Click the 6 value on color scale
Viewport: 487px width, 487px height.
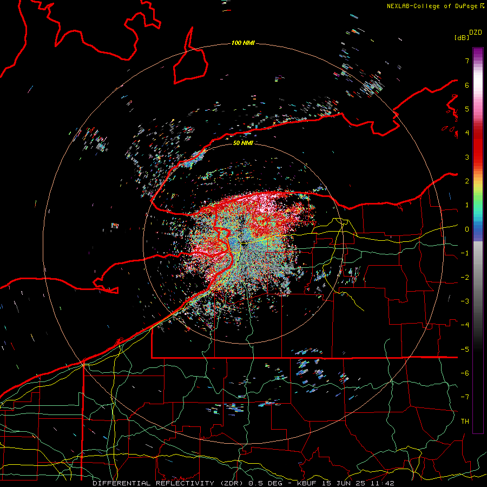click(x=467, y=85)
